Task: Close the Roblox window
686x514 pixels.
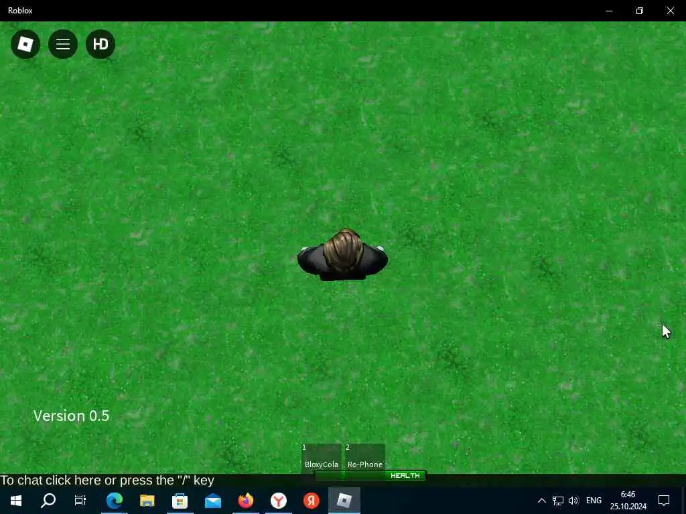Action: click(671, 11)
